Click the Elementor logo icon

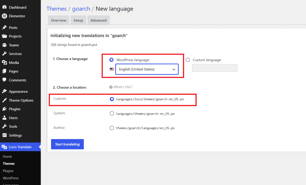4,16
